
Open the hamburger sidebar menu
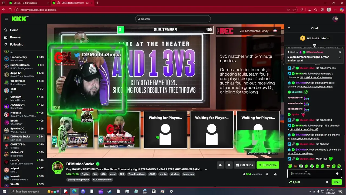(x=6, y=19)
